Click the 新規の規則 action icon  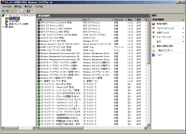pyautogui.click(x=154, y=24)
